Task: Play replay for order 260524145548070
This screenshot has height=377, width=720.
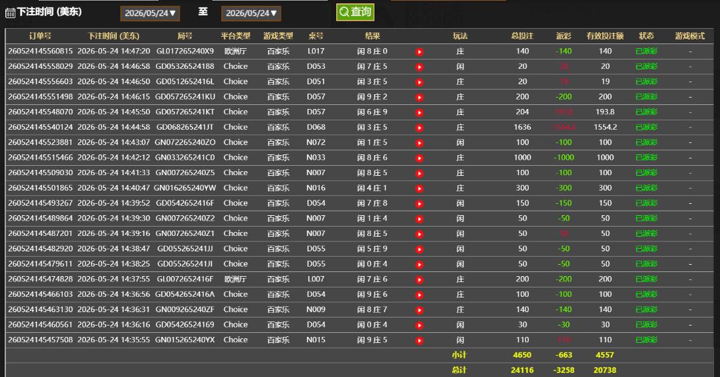Action: (x=419, y=112)
